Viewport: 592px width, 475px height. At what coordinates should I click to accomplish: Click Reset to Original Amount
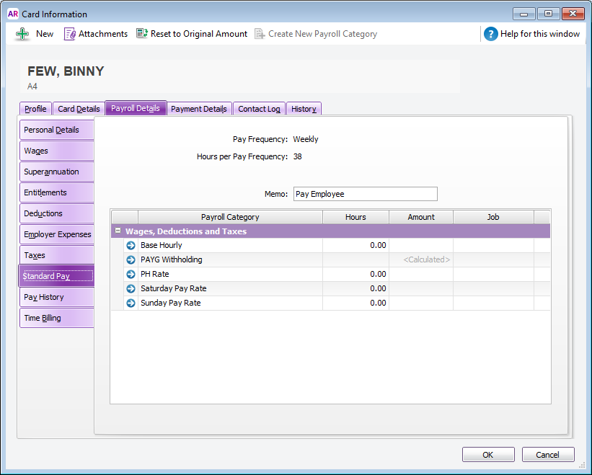tap(190, 33)
